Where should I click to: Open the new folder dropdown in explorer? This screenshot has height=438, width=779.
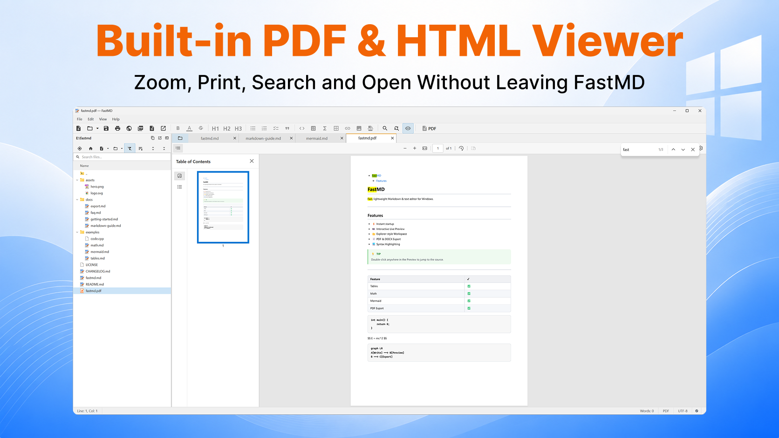click(x=122, y=148)
